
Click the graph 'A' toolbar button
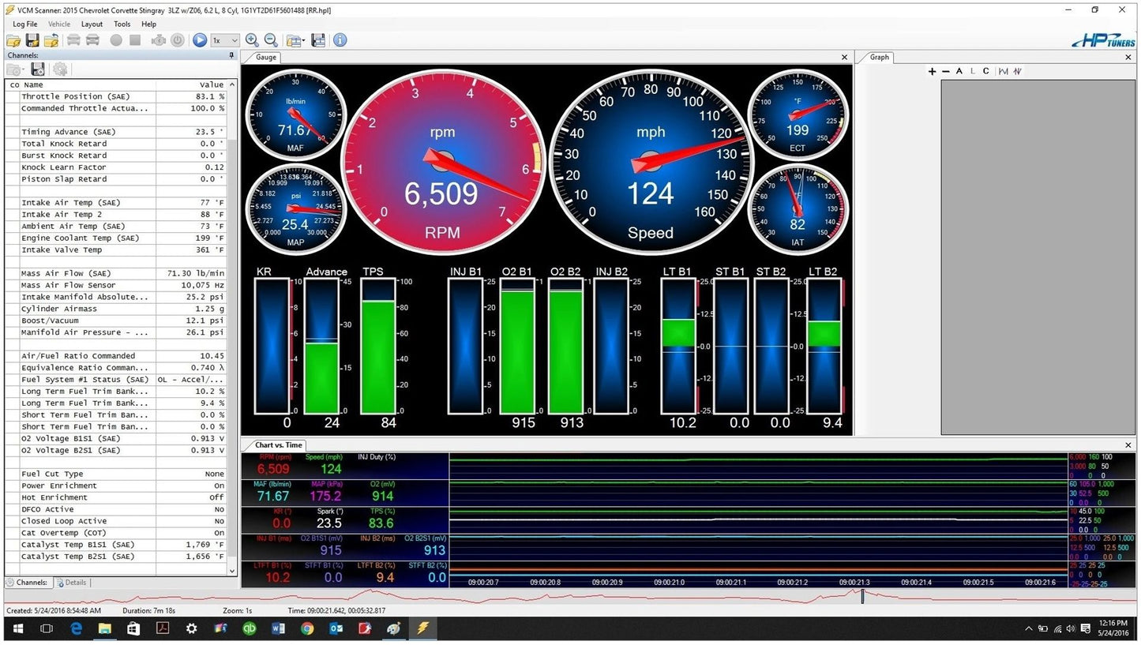(x=959, y=71)
